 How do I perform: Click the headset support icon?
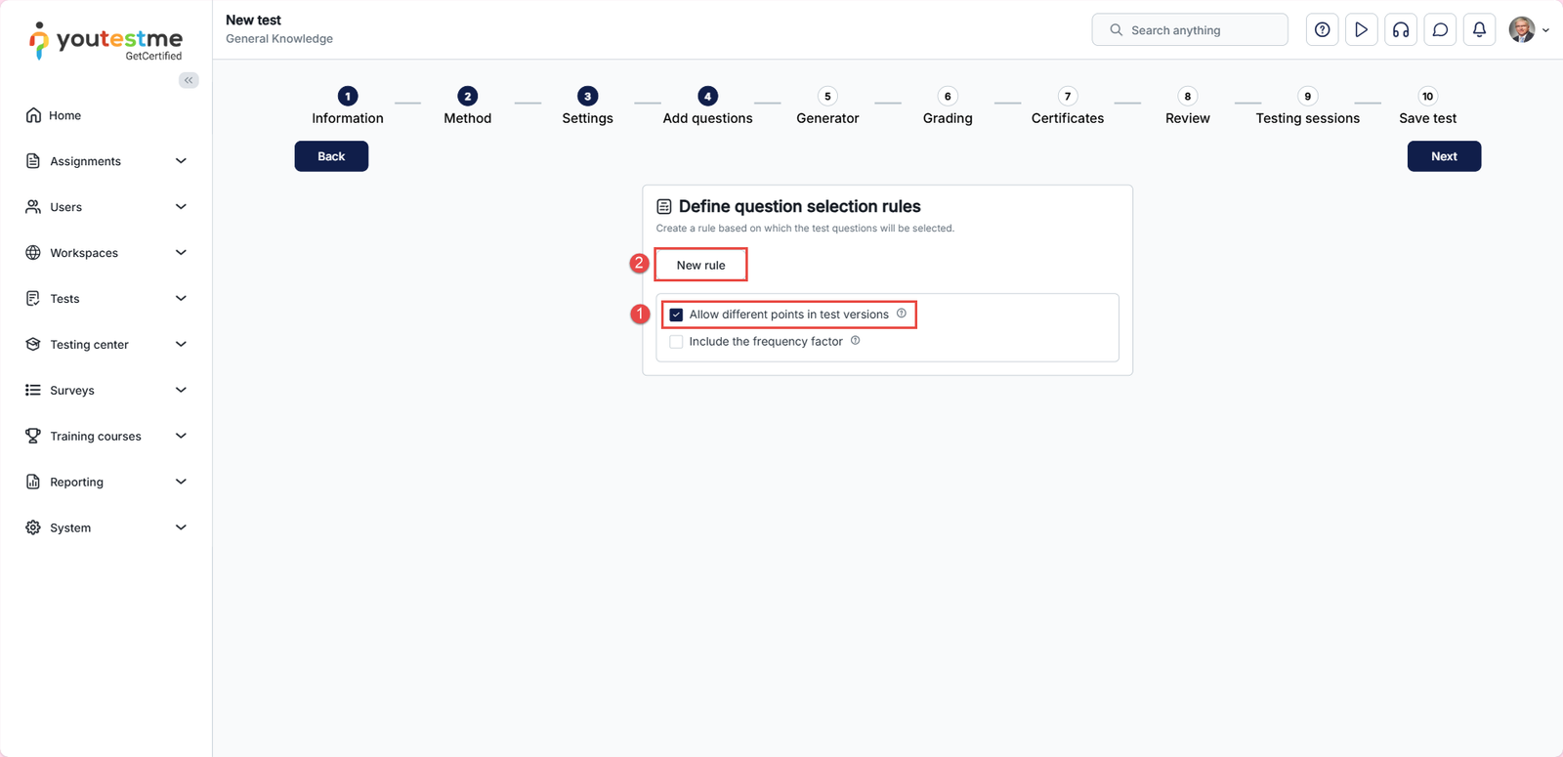1401,30
